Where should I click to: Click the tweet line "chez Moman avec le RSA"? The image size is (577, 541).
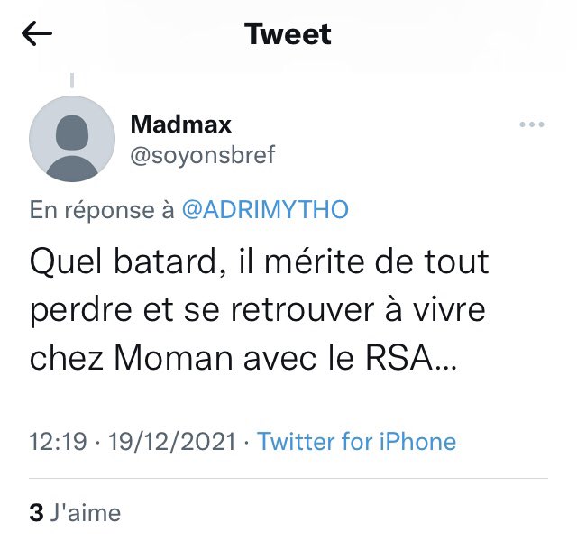[243, 358]
